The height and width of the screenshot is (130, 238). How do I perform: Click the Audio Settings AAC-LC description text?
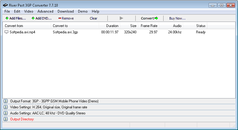point(48,113)
